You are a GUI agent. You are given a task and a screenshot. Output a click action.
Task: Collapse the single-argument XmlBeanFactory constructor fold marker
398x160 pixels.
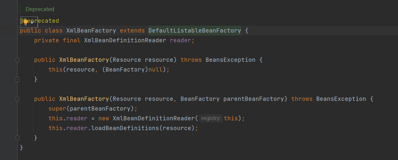tap(18, 60)
